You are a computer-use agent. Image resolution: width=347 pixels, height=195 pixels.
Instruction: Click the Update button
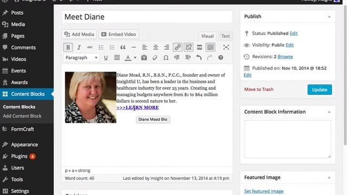pyautogui.click(x=319, y=89)
